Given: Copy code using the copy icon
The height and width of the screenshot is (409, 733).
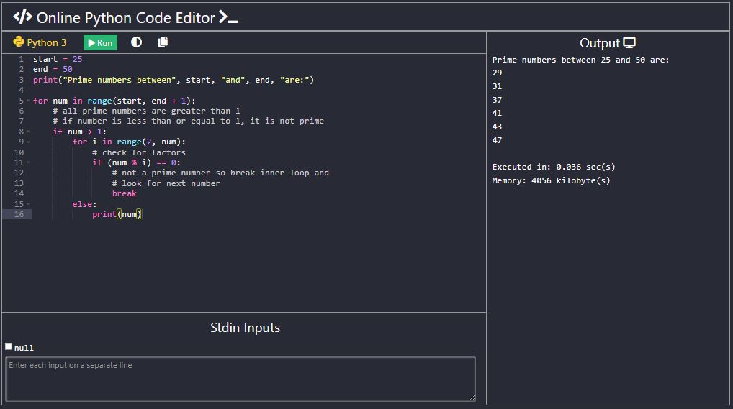Looking at the screenshot, I should pos(163,42).
